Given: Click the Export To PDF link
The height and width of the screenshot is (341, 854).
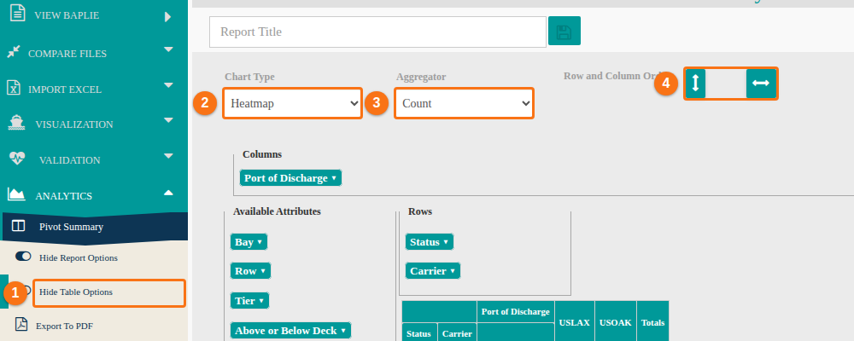Looking at the screenshot, I should 64,327.
